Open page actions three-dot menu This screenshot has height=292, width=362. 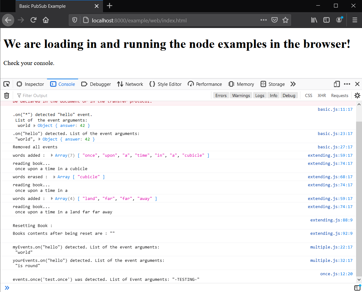pos(263,20)
